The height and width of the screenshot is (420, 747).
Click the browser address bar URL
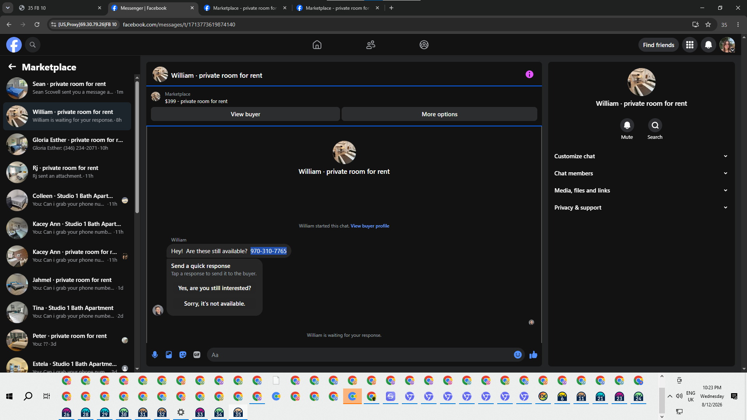pyautogui.click(x=179, y=24)
